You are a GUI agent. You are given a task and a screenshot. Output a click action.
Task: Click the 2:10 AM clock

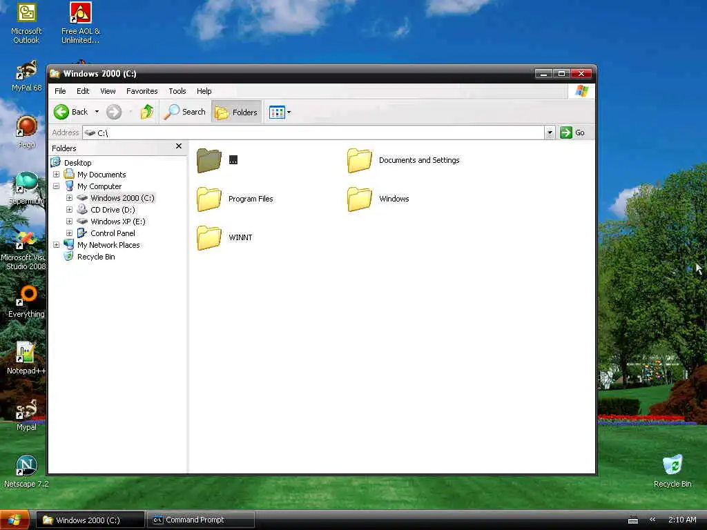(x=682, y=520)
